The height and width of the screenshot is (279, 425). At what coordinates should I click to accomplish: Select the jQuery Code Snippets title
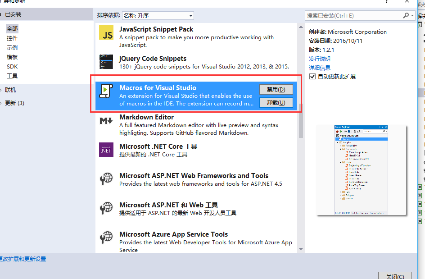click(x=153, y=59)
